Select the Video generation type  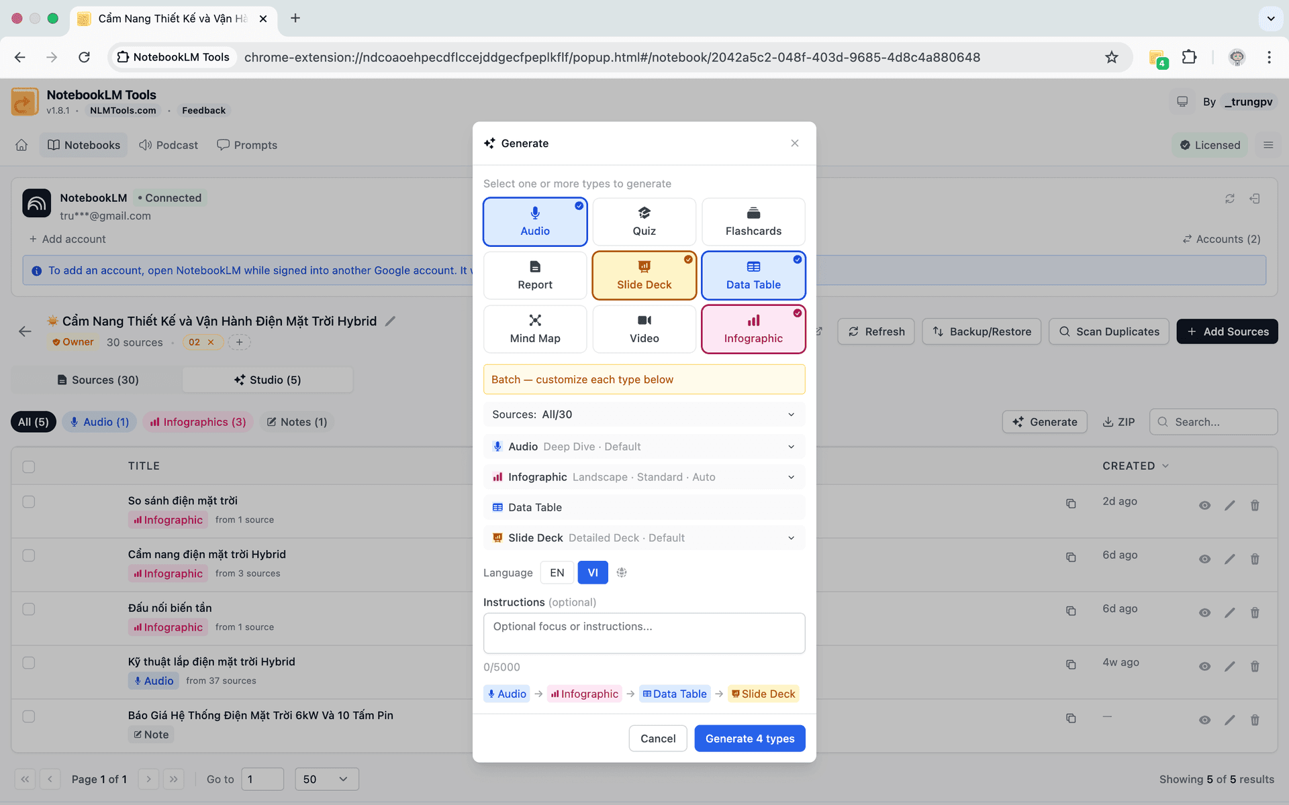644,329
